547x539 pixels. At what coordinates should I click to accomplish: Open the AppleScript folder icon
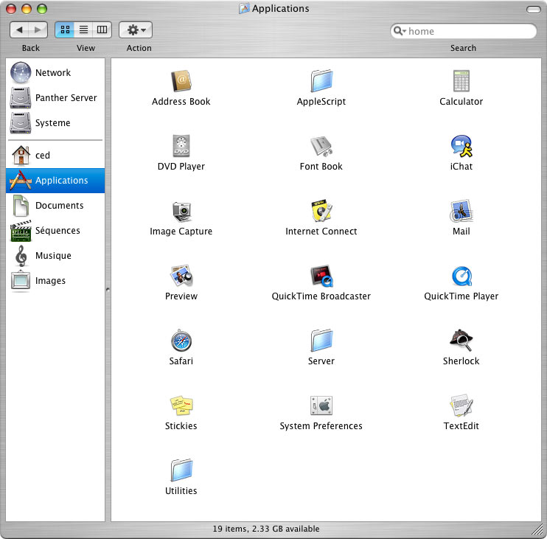pos(321,81)
